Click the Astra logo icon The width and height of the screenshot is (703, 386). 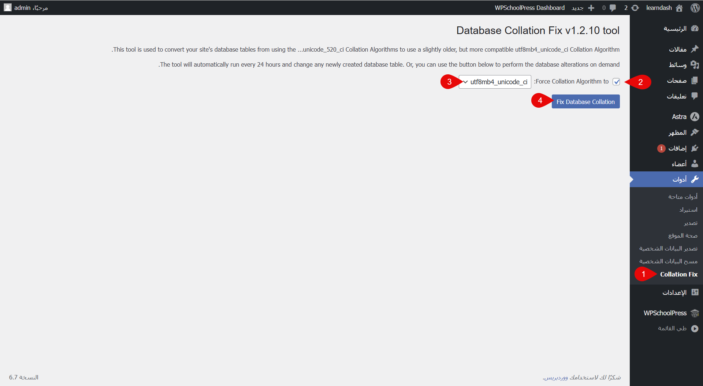pos(695,116)
